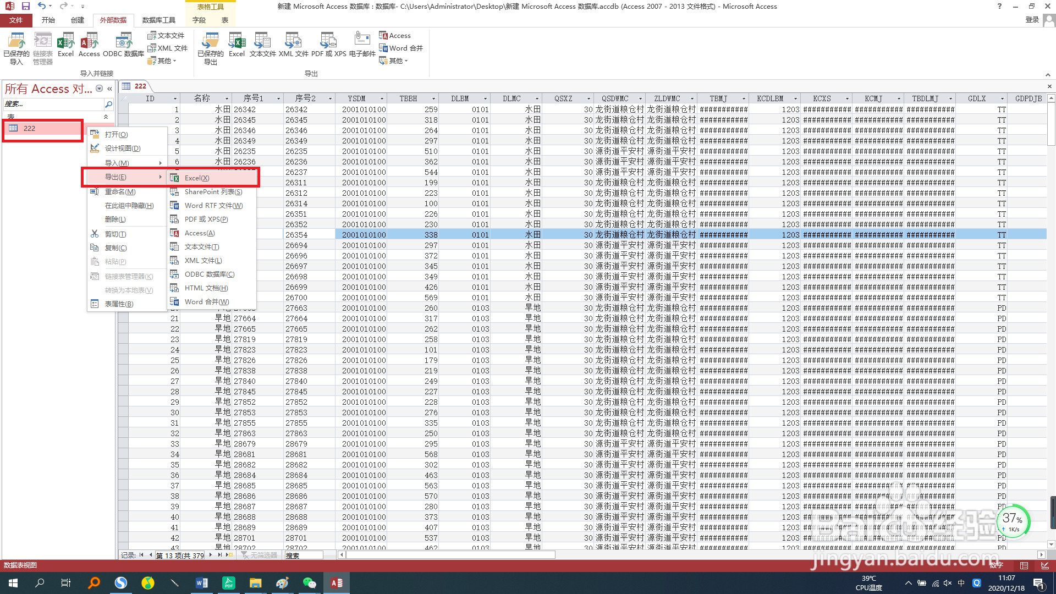Select 设计视图(D) in context menu
This screenshot has height=594, width=1056.
(123, 148)
